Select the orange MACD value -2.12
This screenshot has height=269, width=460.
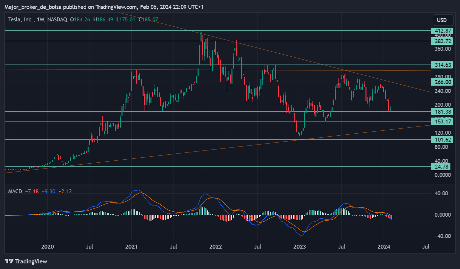point(66,191)
